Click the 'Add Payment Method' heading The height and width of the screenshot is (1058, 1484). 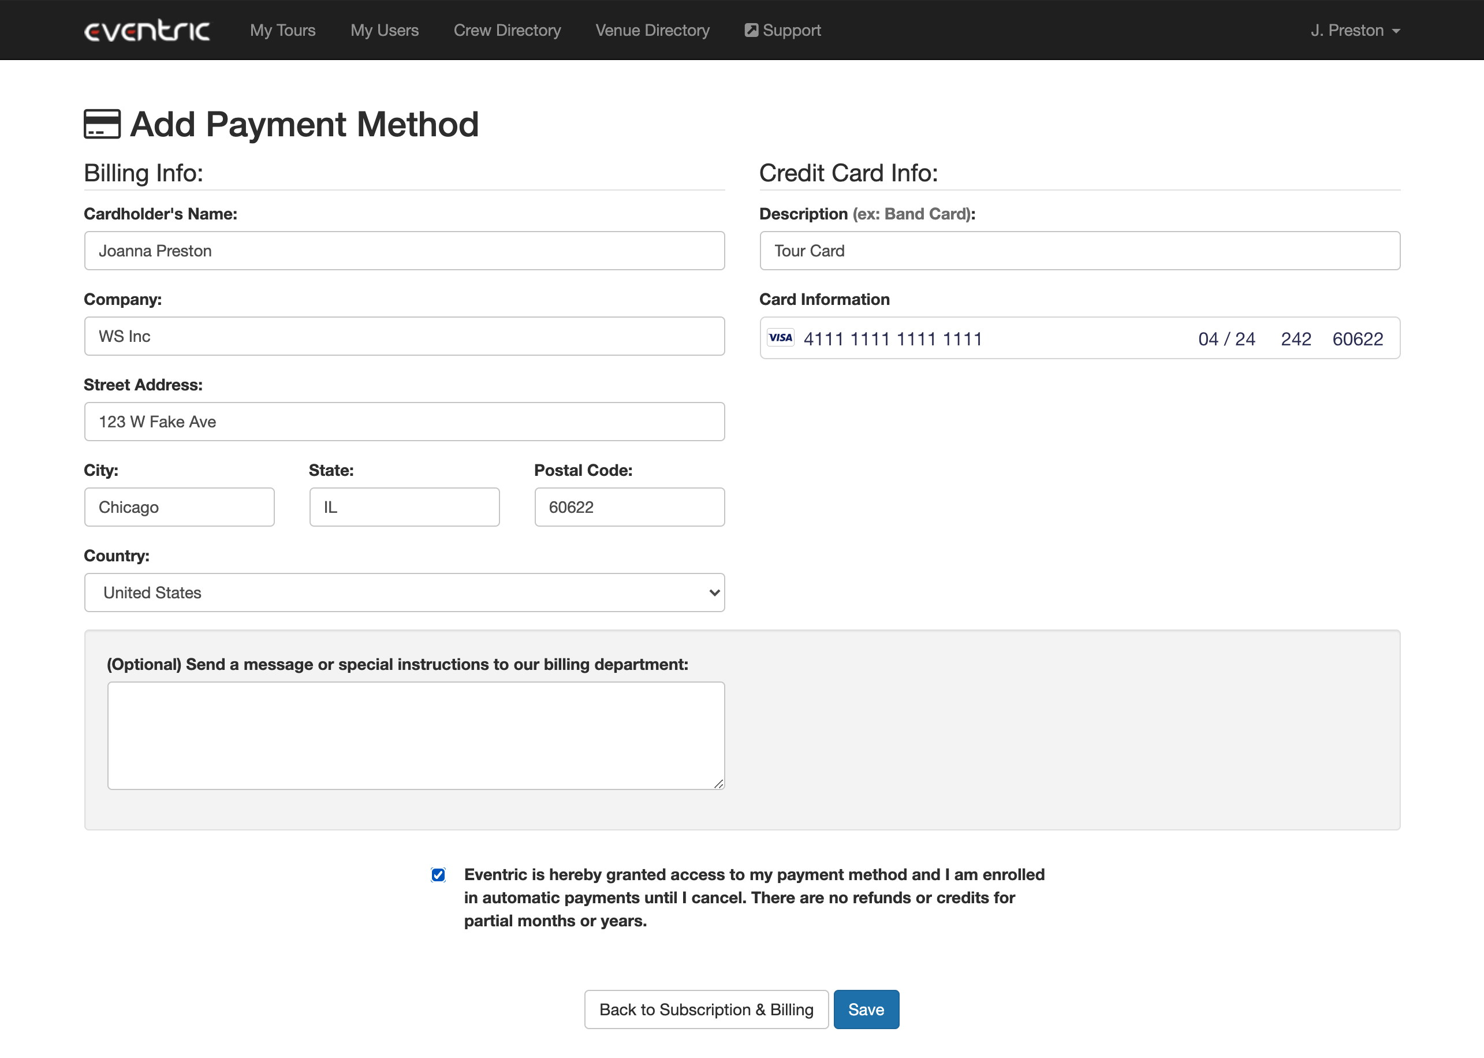click(x=304, y=124)
